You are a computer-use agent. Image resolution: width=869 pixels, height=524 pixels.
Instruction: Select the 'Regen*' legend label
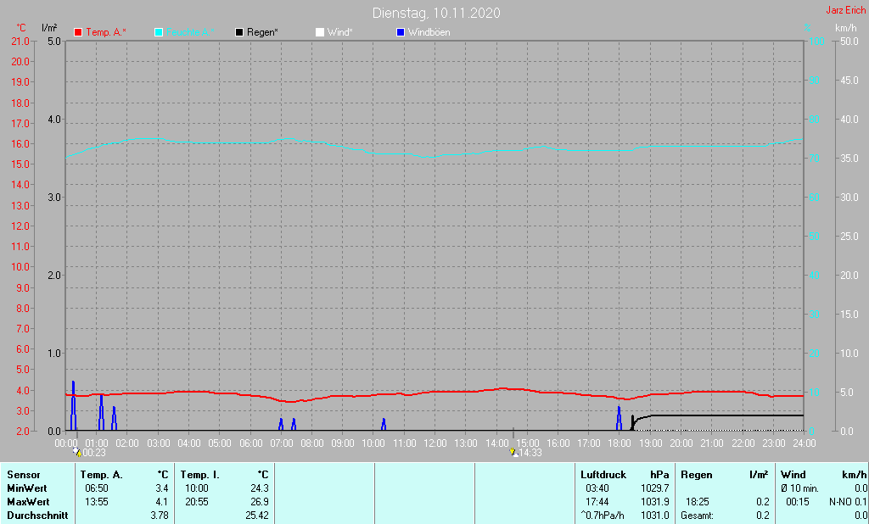coord(263,32)
